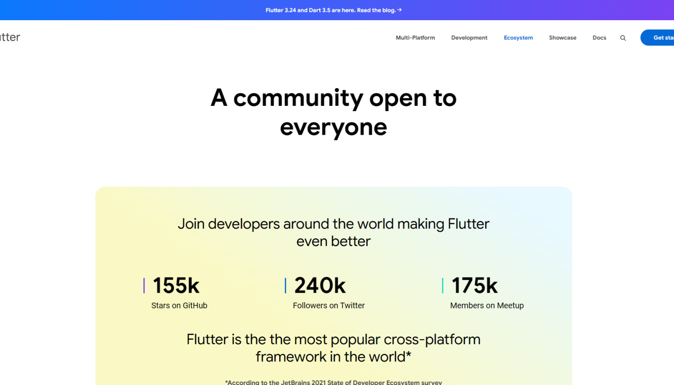Image resolution: width=674 pixels, height=385 pixels.
Task: Click the Stars on GitHub label
Action: [179, 306]
